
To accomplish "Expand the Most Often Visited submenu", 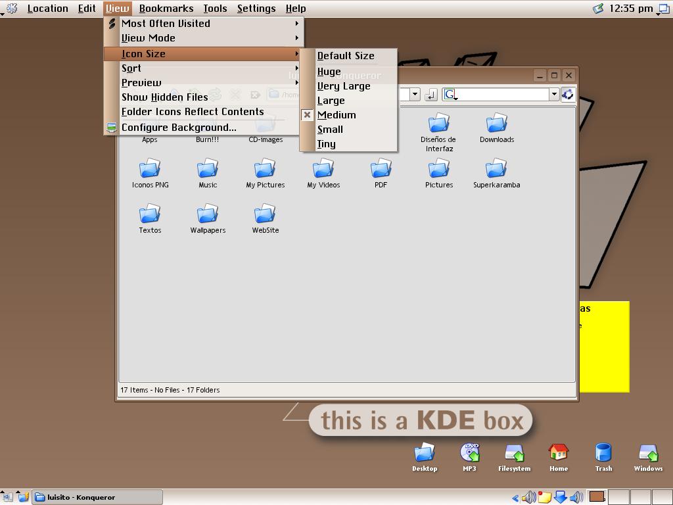I will (204, 24).
